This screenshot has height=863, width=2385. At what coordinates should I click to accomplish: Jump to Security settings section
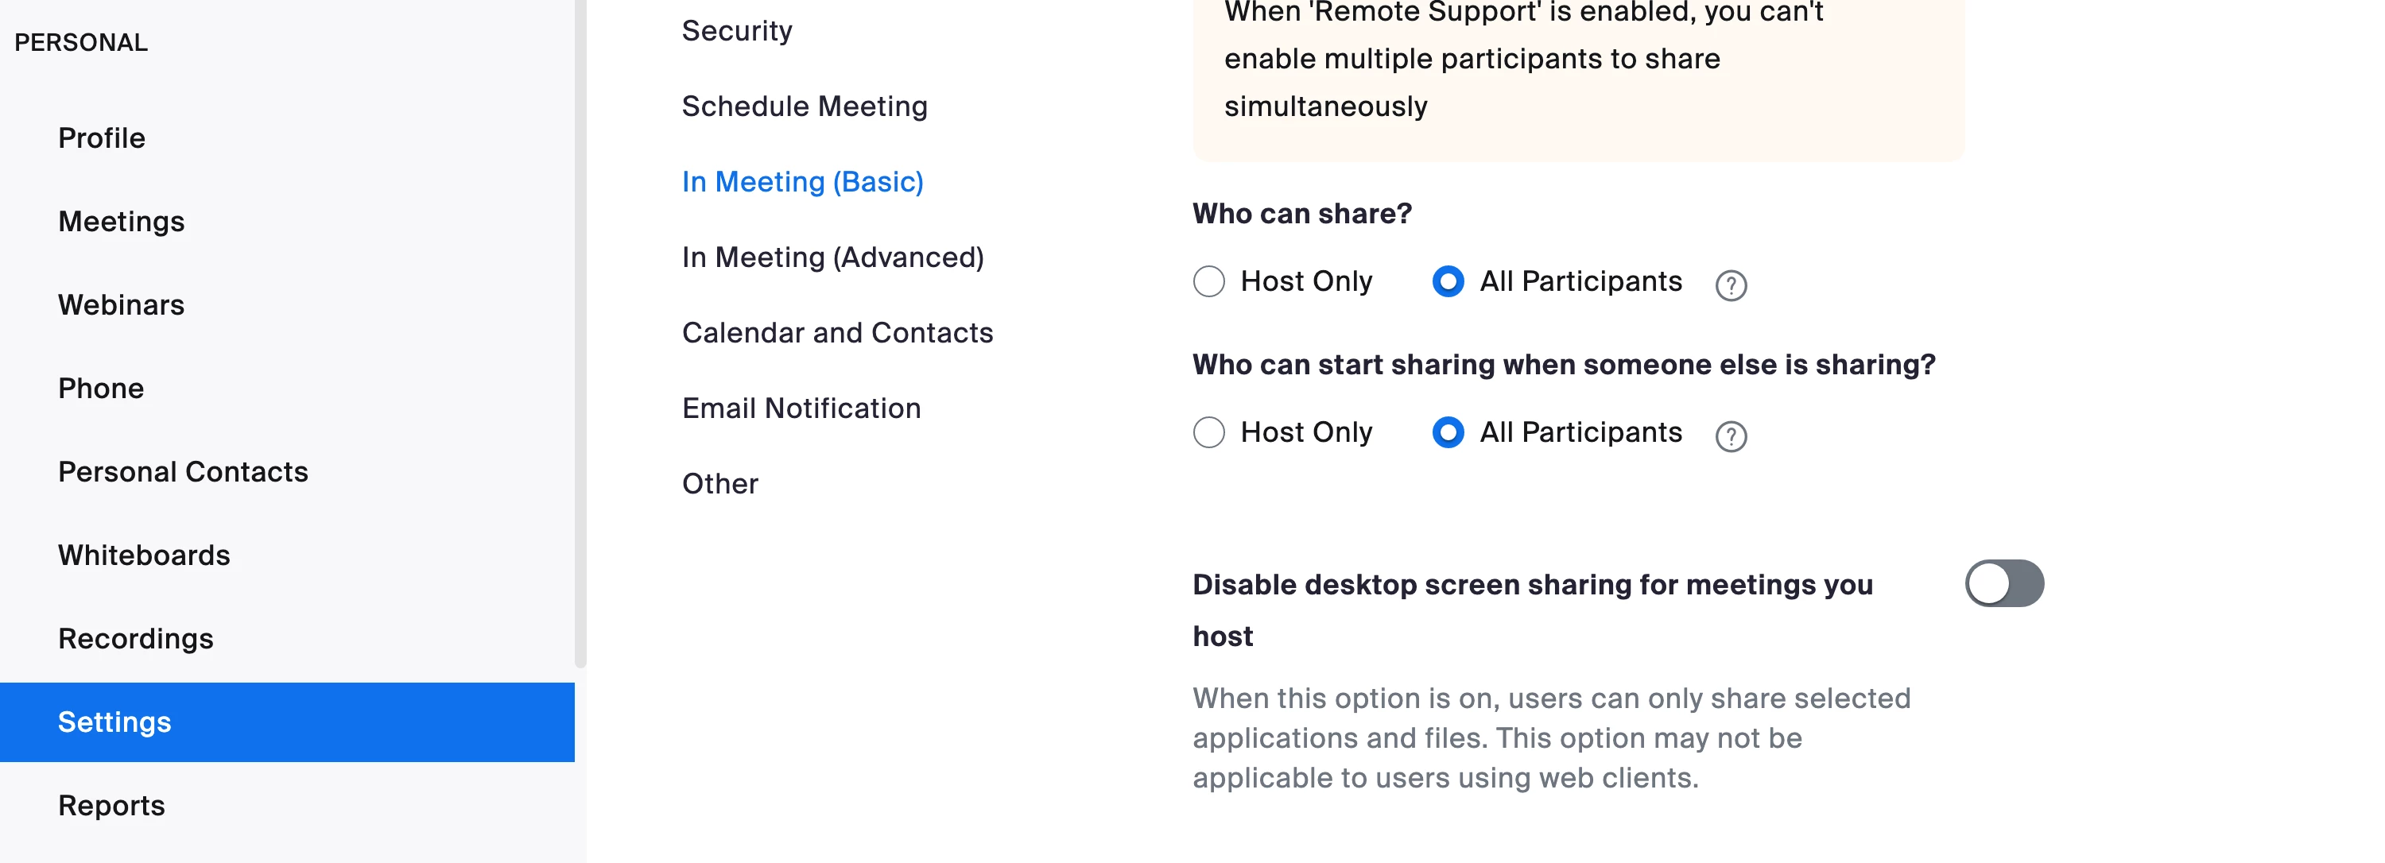pos(737,30)
